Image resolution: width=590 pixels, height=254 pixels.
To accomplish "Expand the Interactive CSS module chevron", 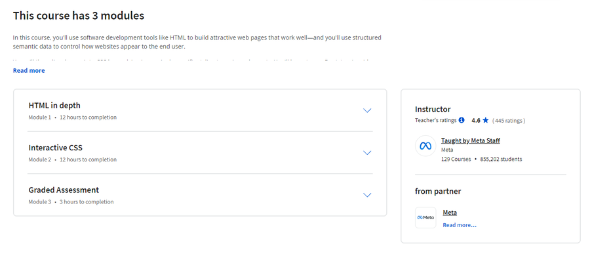I will click(x=367, y=153).
